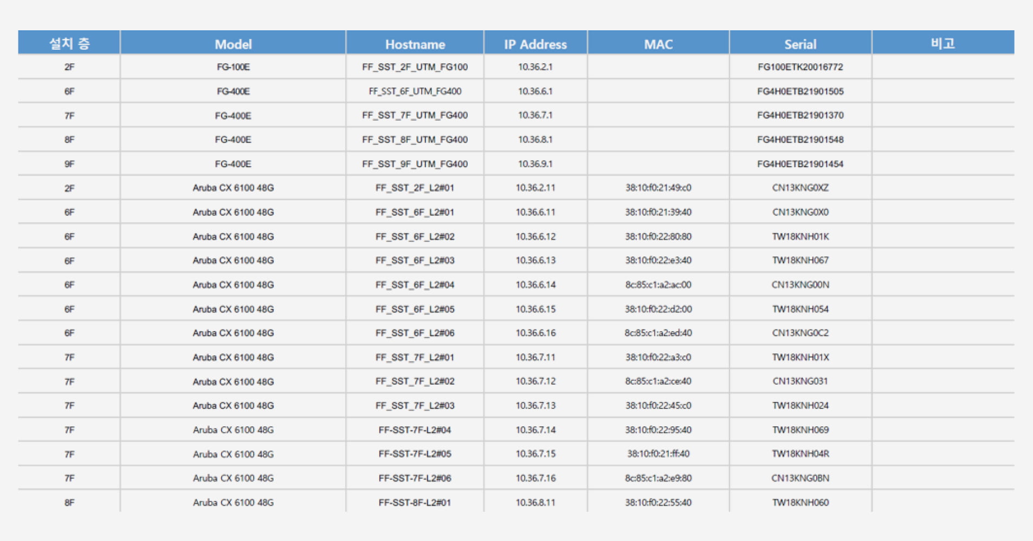This screenshot has height=541, width=1033.
Task: Select hostname FF_SST_2F_UTM_FG100
Action: pyautogui.click(x=415, y=67)
